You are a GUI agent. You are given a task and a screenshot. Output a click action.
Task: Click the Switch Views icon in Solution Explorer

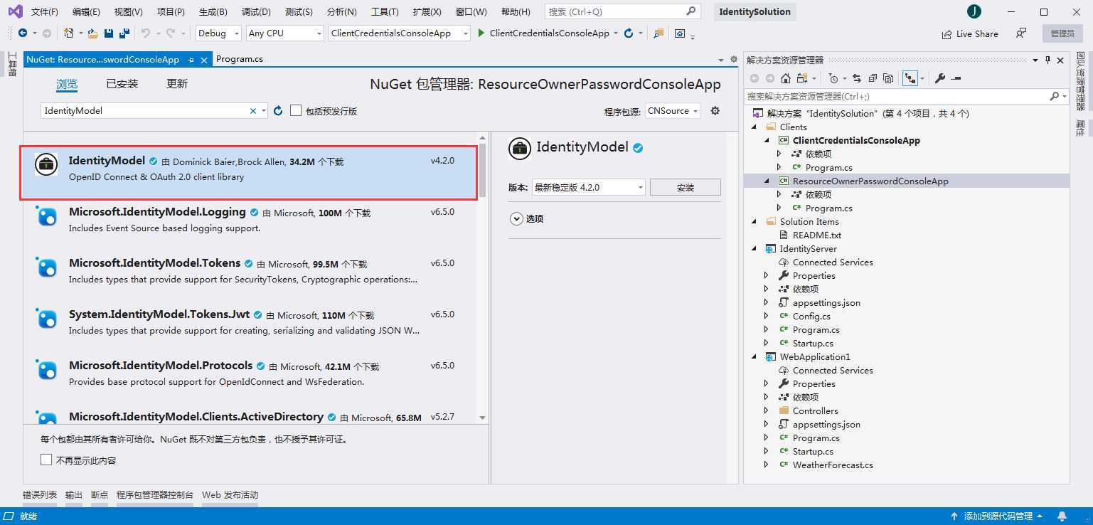click(x=802, y=78)
